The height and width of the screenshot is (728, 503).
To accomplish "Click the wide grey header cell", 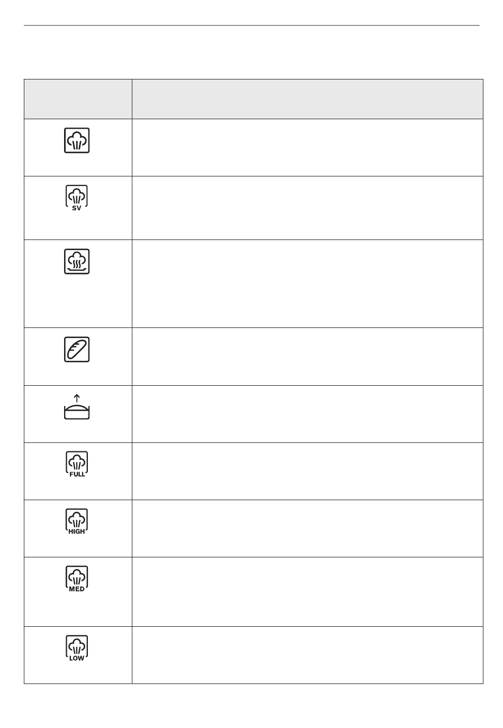I will click(307, 99).
